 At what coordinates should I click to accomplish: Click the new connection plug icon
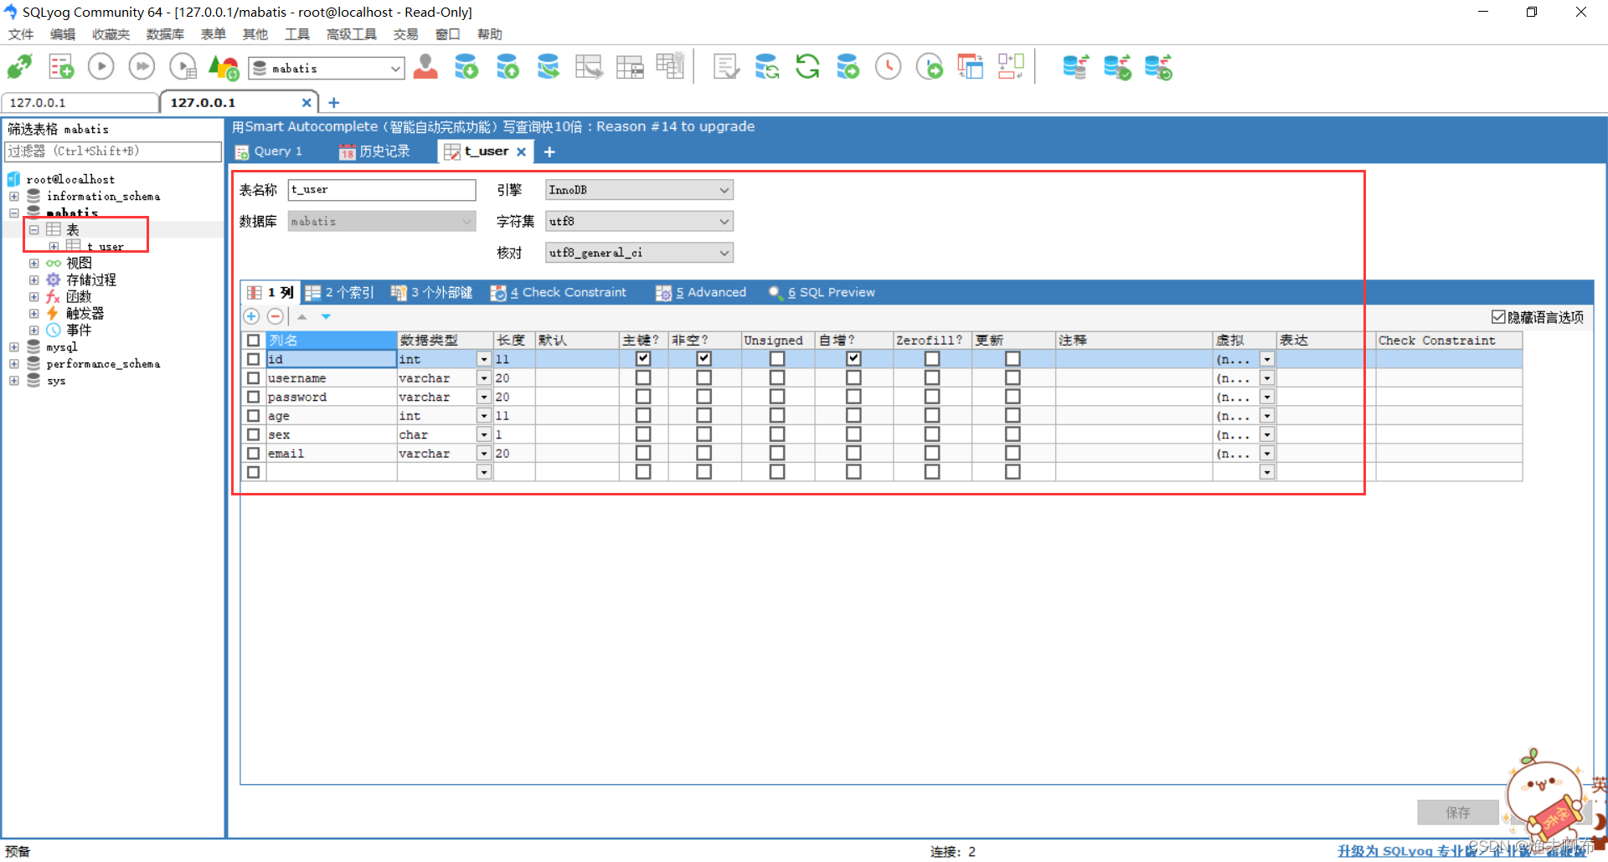(x=19, y=66)
